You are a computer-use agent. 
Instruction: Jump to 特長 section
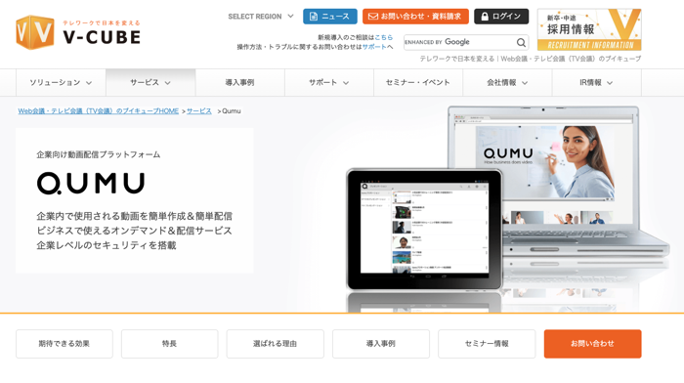tap(170, 344)
